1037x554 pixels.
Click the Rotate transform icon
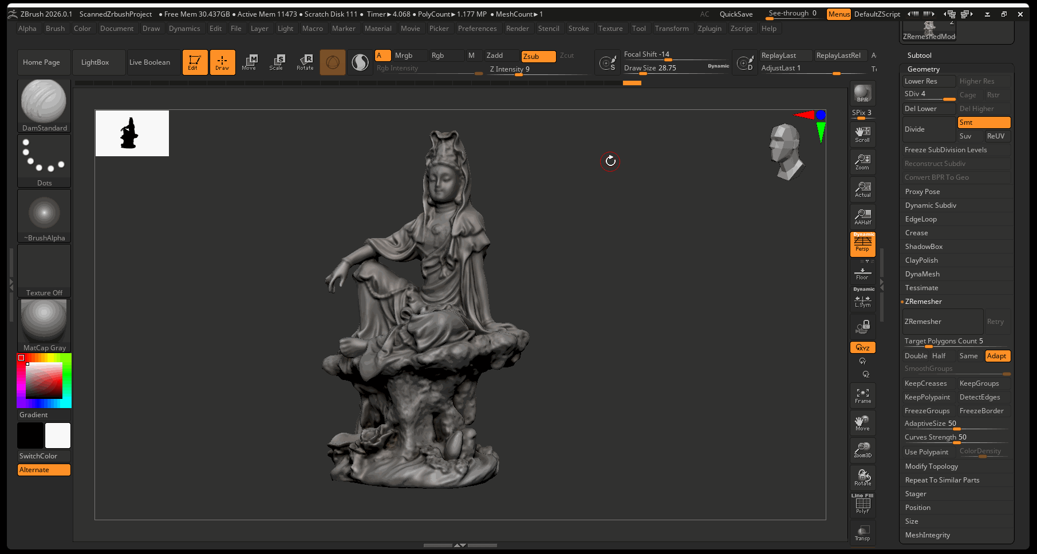point(305,62)
